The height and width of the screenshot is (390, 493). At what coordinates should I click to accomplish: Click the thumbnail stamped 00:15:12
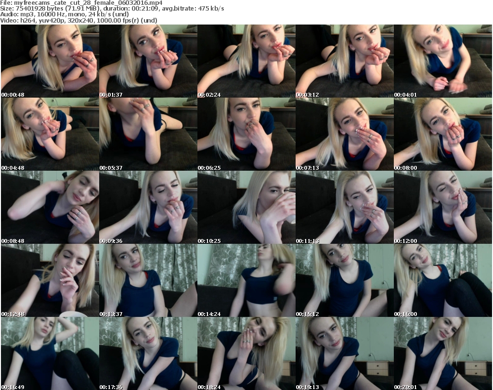pyautogui.click(x=345, y=281)
